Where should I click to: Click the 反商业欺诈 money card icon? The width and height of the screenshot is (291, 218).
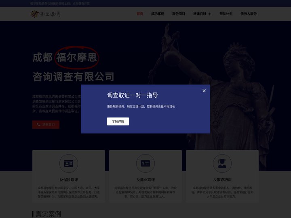click(x=145, y=163)
